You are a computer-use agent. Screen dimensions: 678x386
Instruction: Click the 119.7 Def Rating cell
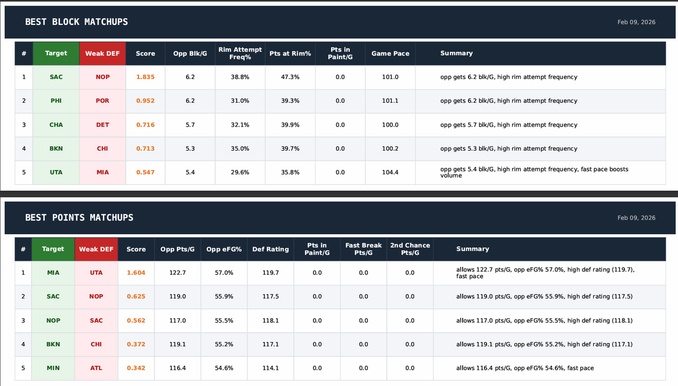click(271, 273)
